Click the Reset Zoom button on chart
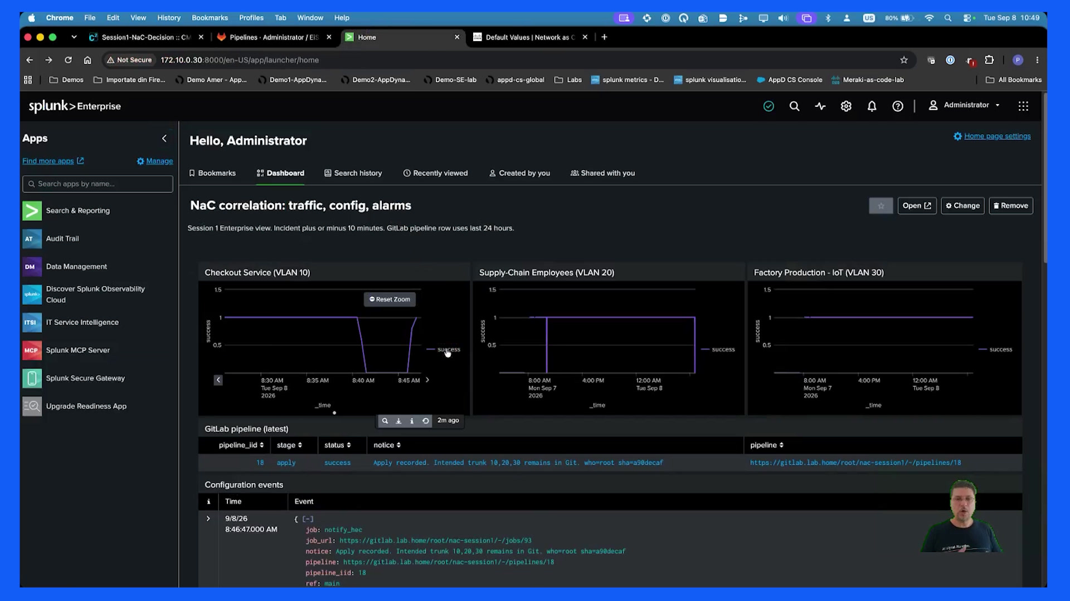The image size is (1070, 601). tap(390, 299)
